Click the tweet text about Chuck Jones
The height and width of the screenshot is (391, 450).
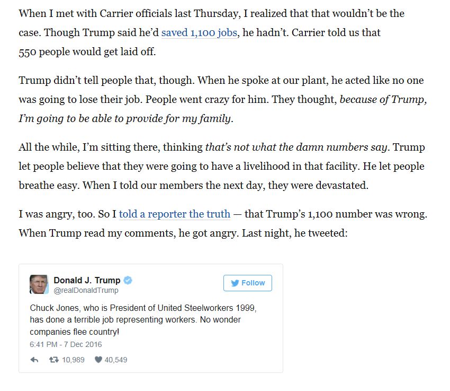(143, 320)
